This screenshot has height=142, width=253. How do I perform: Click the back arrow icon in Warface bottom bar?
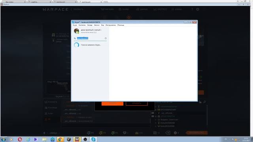[x=168, y=133]
